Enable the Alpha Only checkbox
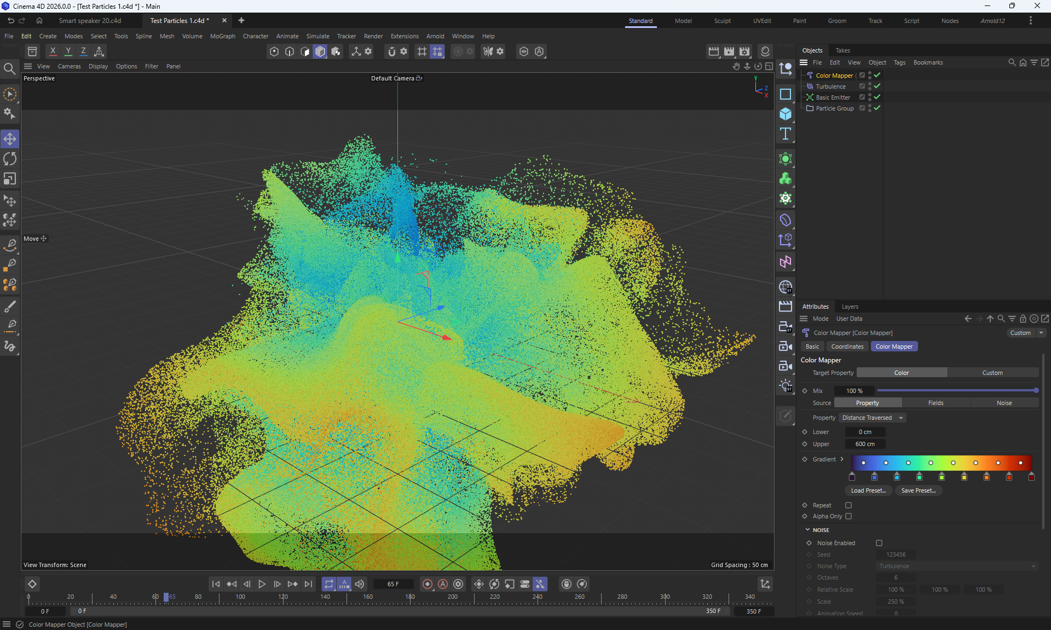Screen dimensions: 1051x630 [848, 516]
